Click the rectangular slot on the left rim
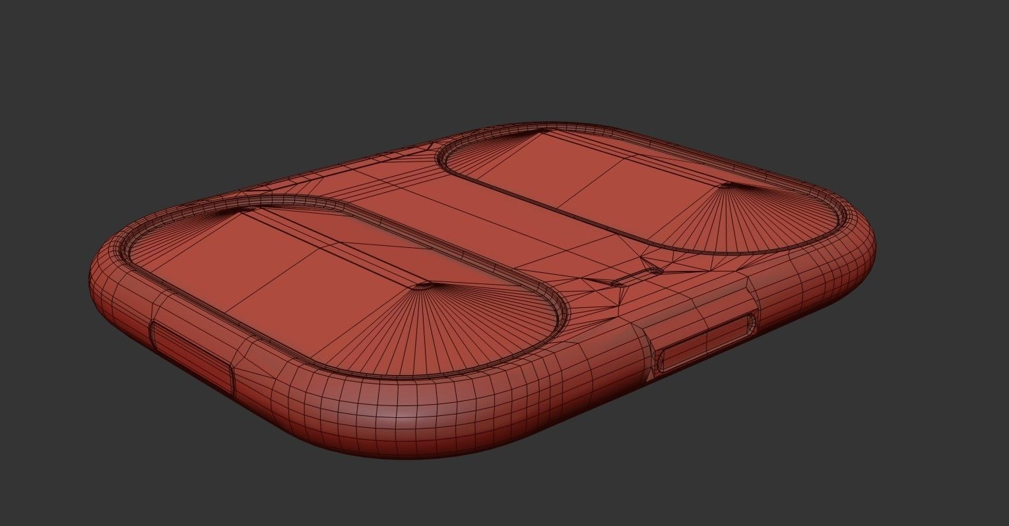This screenshot has height=526, width=1009. pos(191,357)
